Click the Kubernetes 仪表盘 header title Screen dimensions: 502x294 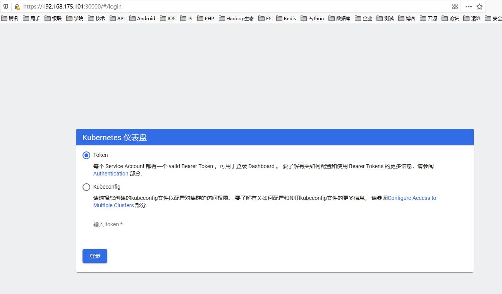(x=115, y=138)
